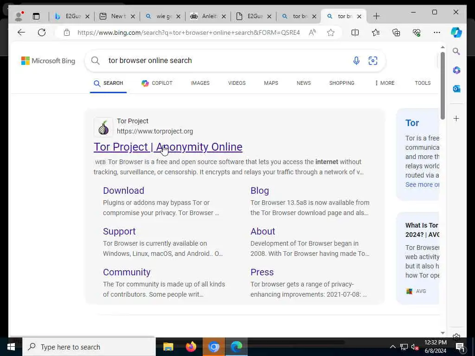Click the page vertical scrollbar thumb
The height and width of the screenshot is (356, 475).
point(443,85)
